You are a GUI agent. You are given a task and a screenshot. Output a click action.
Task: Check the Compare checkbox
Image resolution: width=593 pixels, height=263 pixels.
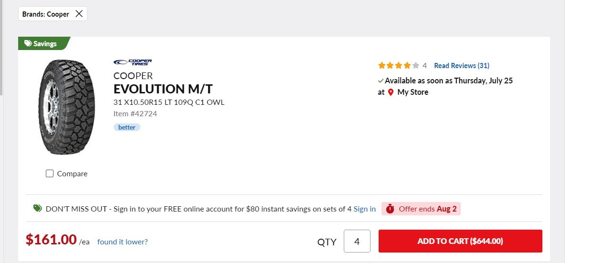(x=50, y=173)
